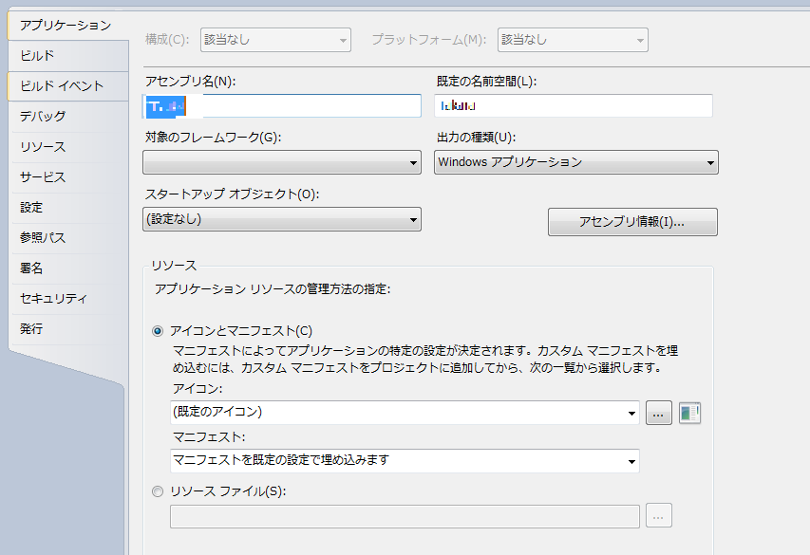The width and height of the screenshot is (810, 555).
Task: Click the 既定の名前空間 text field
Action: (x=574, y=106)
